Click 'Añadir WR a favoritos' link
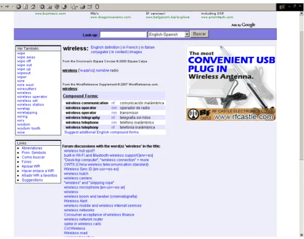This screenshot has height=239, width=304. 40,176
